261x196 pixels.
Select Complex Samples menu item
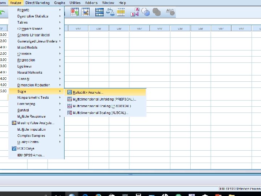36,136
